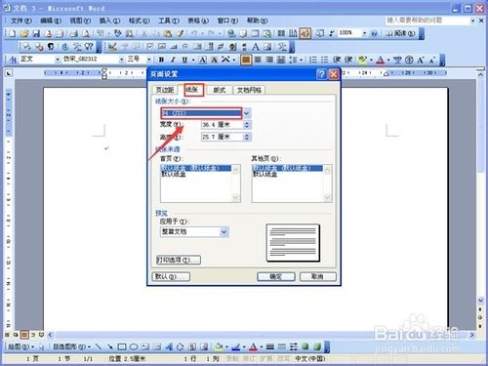The height and width of the screenshot is (366, 488).
Task: Click the Underline button
Action: [184, 60]
